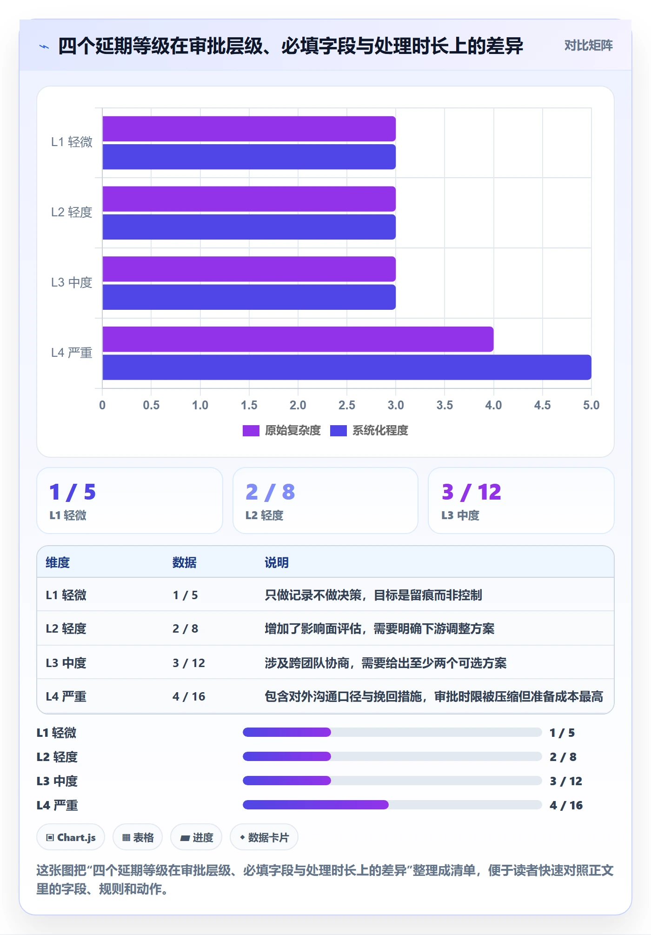Click the 4 / 16 cell in the table's 数据 column

click(189, 696)
